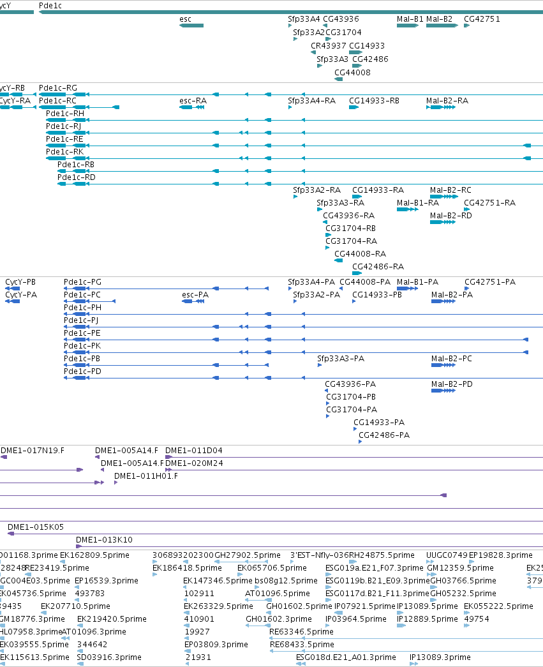Select EST EK162809.5prime label
Viewport: 543px width, 667px height.
[x=94, y=555]
